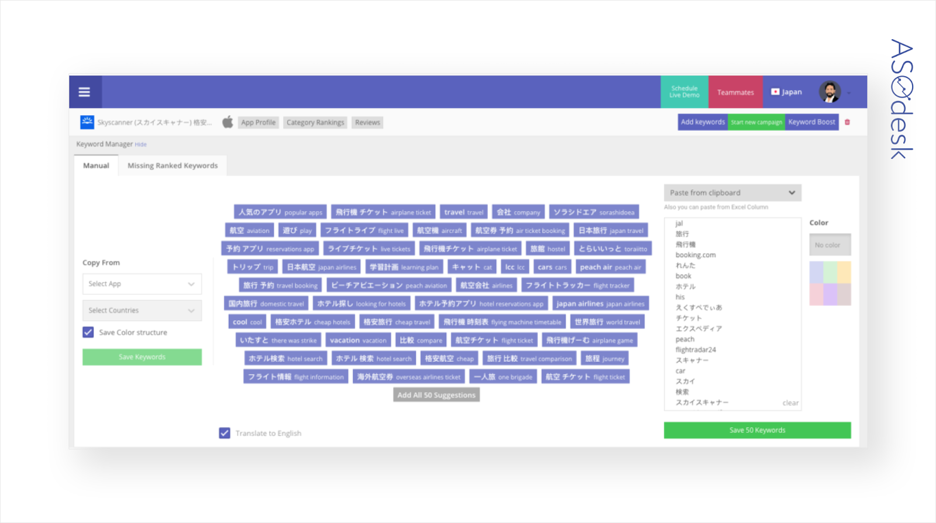
Task: Click 'booking.com' in the pasted list
Action: pos(696,255)
